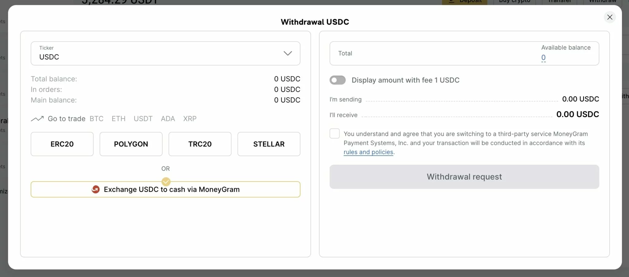This screenshot has height=277, width=629.
Task: Click the chart icon beside "Go to trade"
Action: [37, 118]
